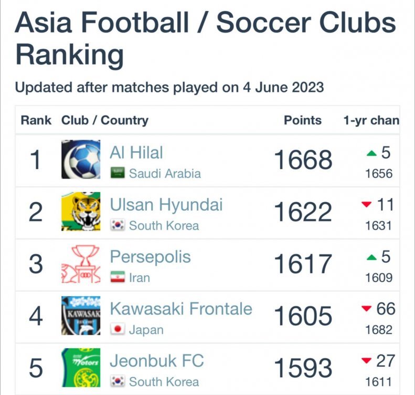Image resolution: width=415 pixels, height=395 pixels.
Task: Click the Rank column header
Action: (36, 120)
